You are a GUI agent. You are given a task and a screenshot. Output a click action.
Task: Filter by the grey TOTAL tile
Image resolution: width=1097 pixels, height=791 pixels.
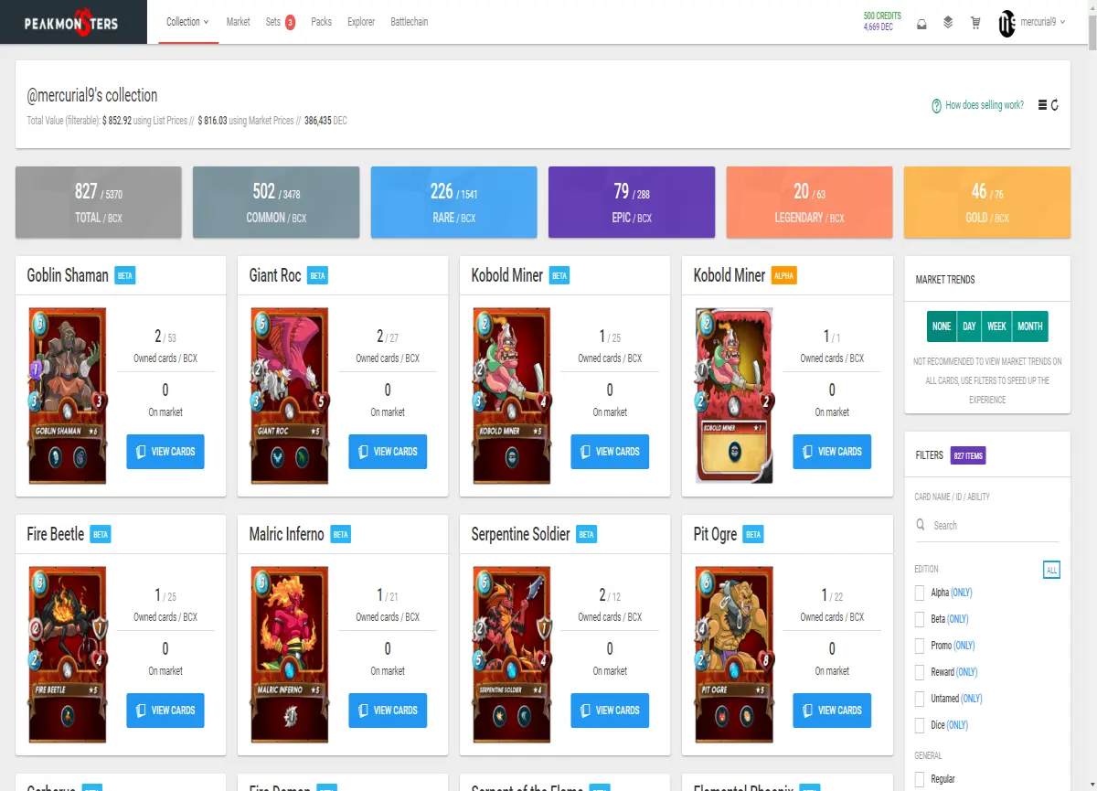pos(99,202)
